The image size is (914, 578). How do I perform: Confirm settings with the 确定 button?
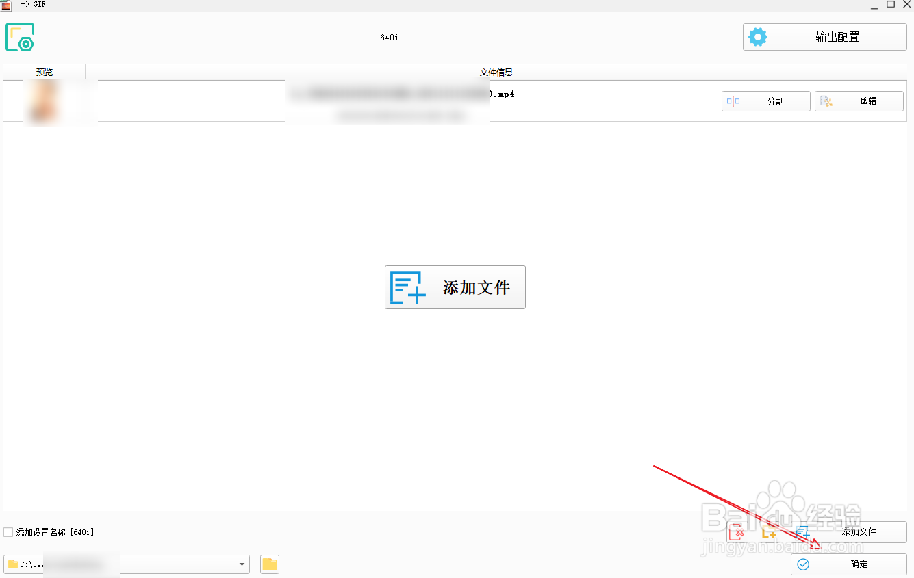pos(849,564)
